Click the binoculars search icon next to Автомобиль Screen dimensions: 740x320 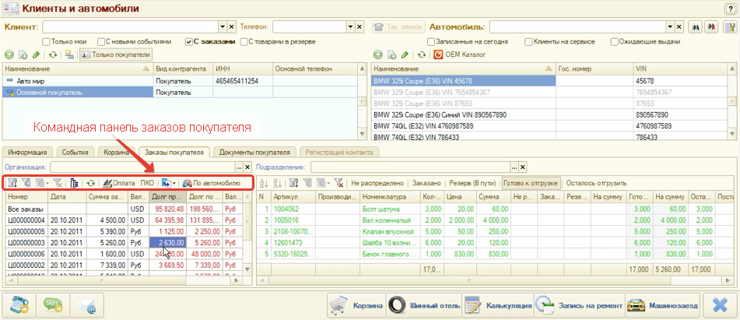tap(695, 27)
